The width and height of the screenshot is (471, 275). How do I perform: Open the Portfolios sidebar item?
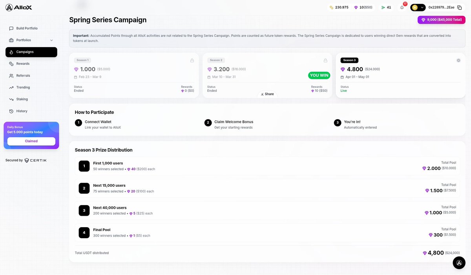(31, 40)
